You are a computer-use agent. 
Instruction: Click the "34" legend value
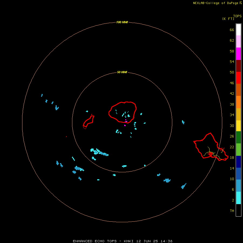[232, 115]
